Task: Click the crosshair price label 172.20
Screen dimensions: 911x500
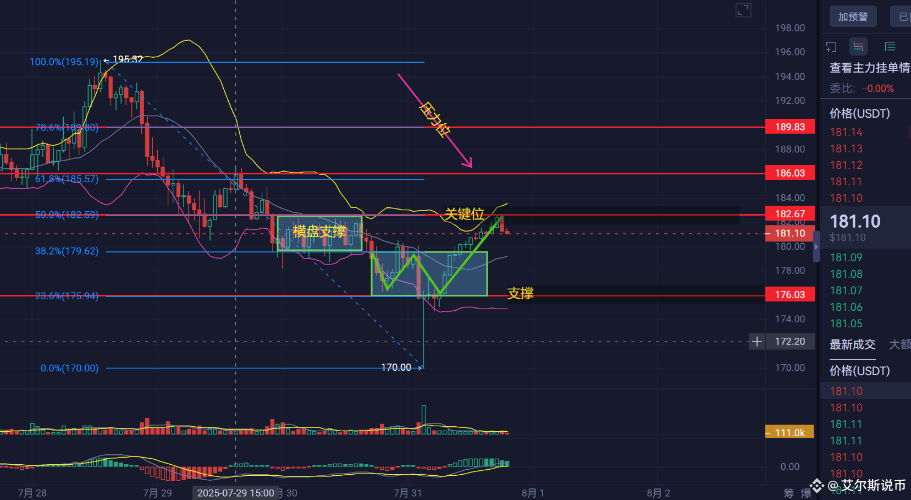Action: point(790,342)
